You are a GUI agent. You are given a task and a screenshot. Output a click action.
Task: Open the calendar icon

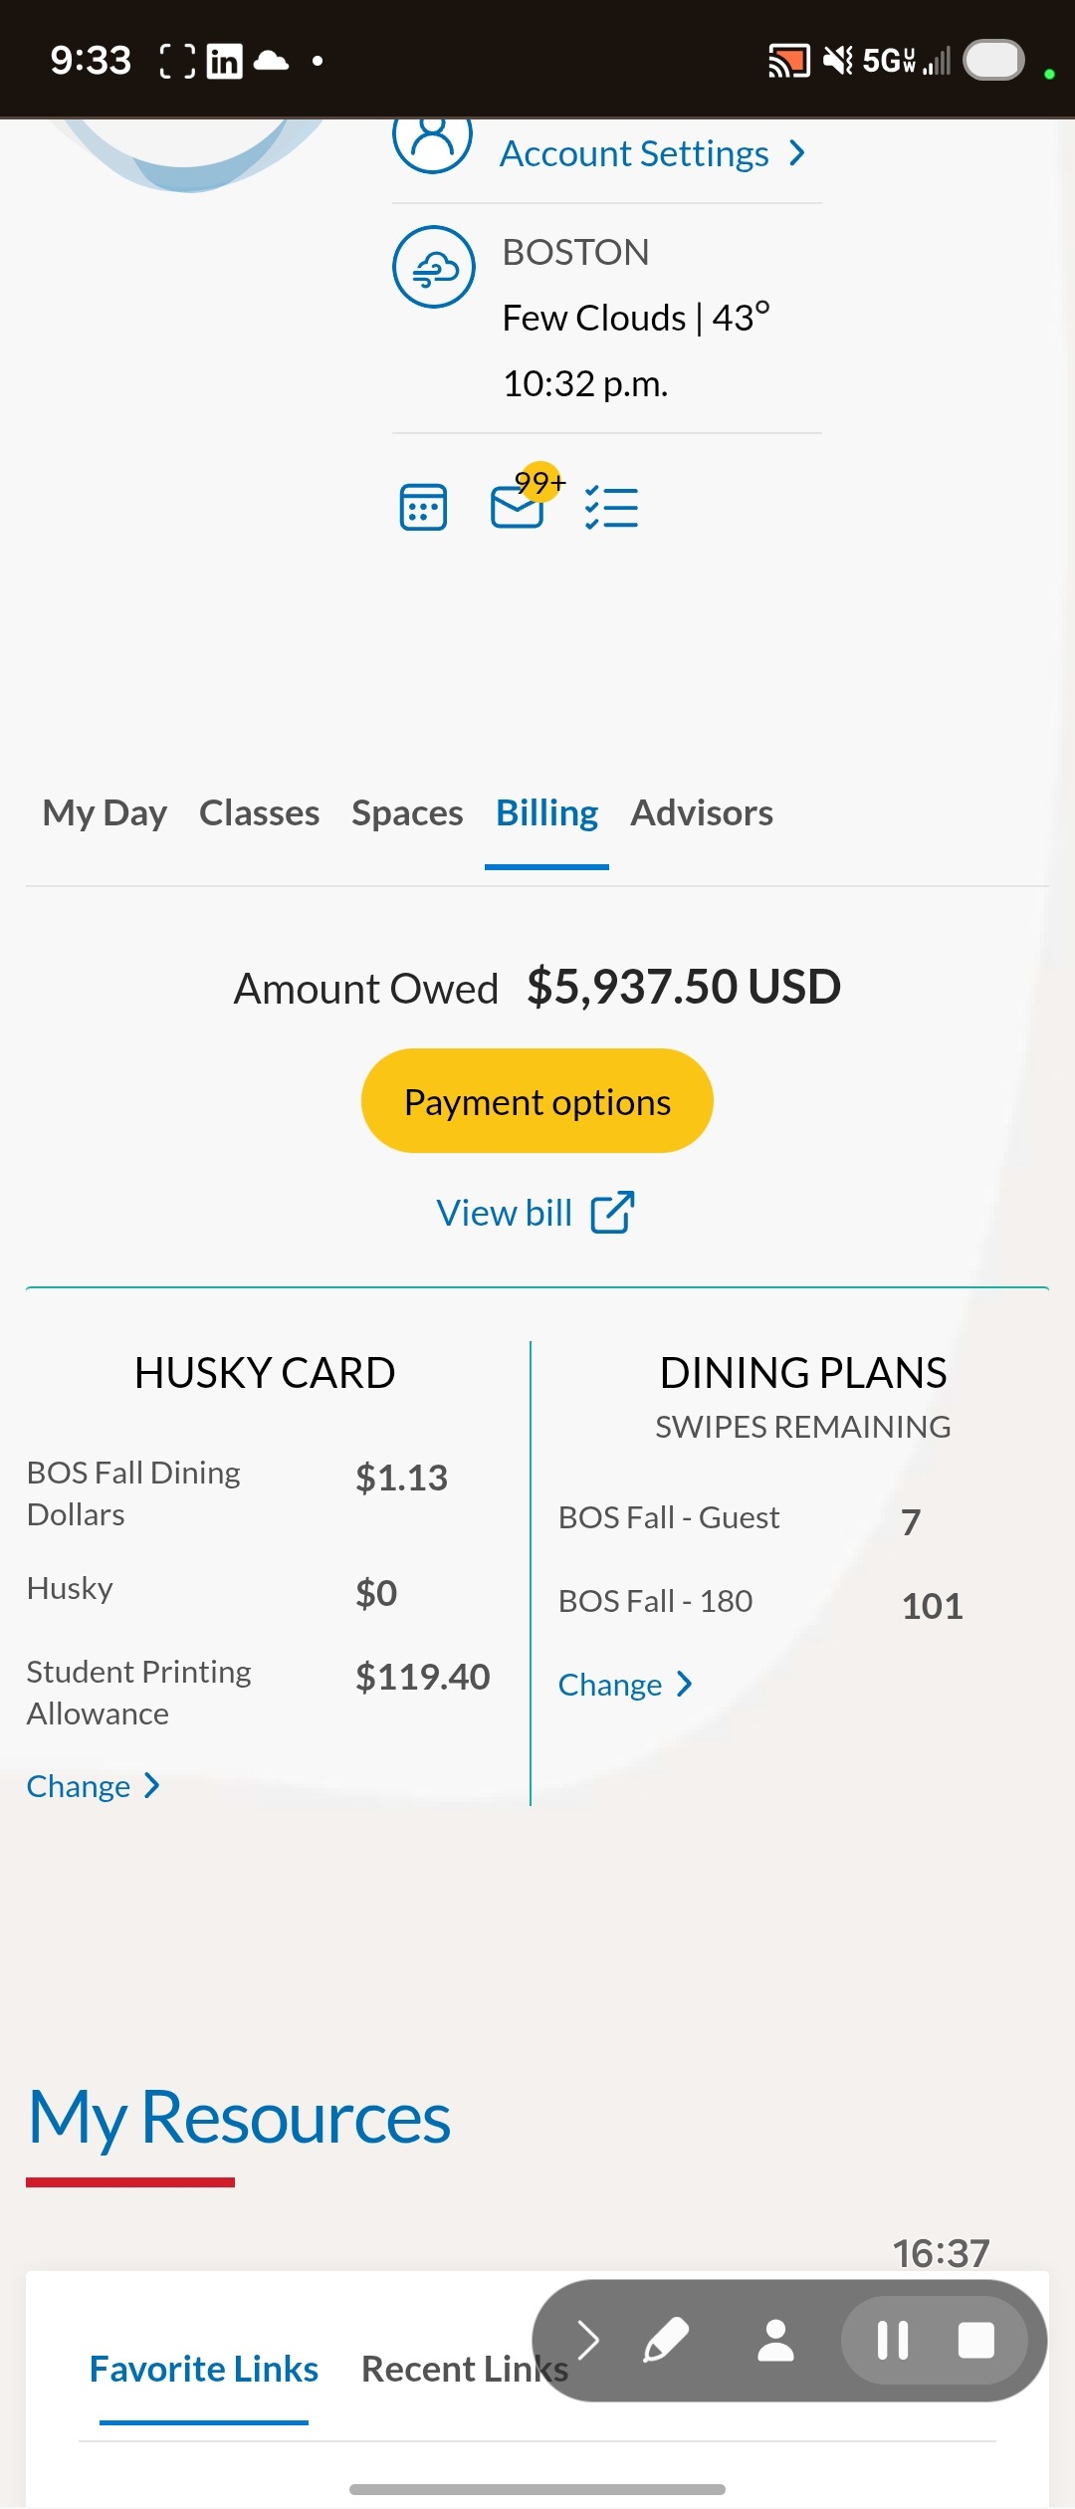point(423,508)
